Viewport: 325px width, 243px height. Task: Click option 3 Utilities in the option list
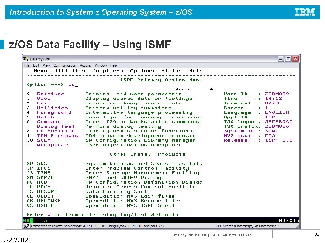pos(99,108)
